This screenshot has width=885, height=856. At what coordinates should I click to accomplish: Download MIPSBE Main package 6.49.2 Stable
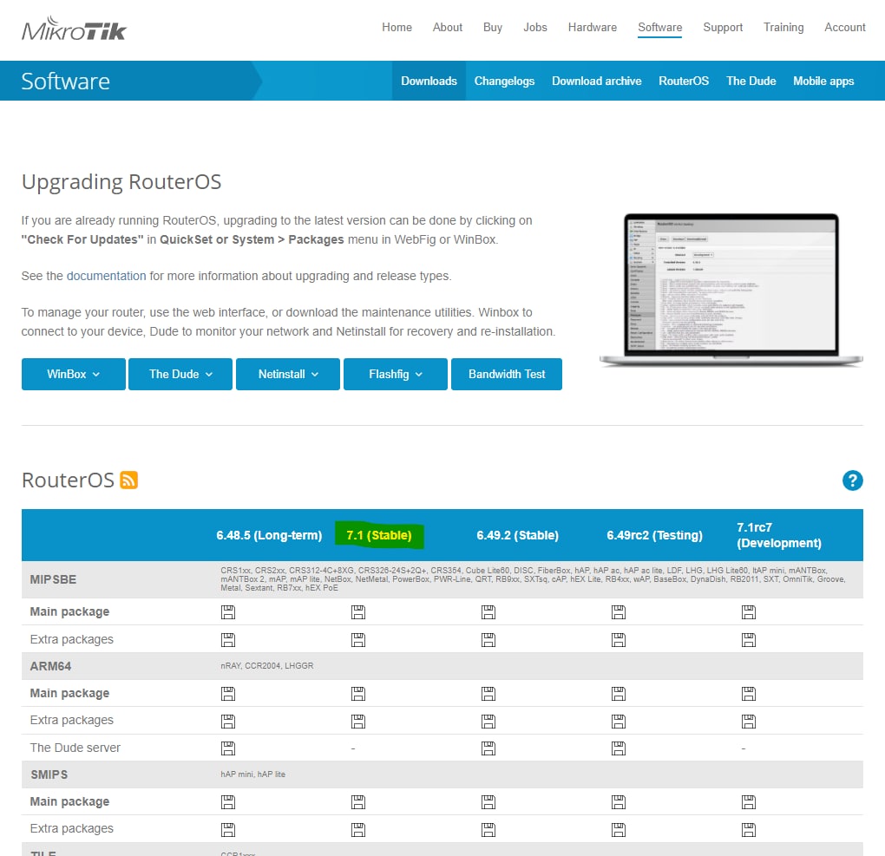pos(488,612)
